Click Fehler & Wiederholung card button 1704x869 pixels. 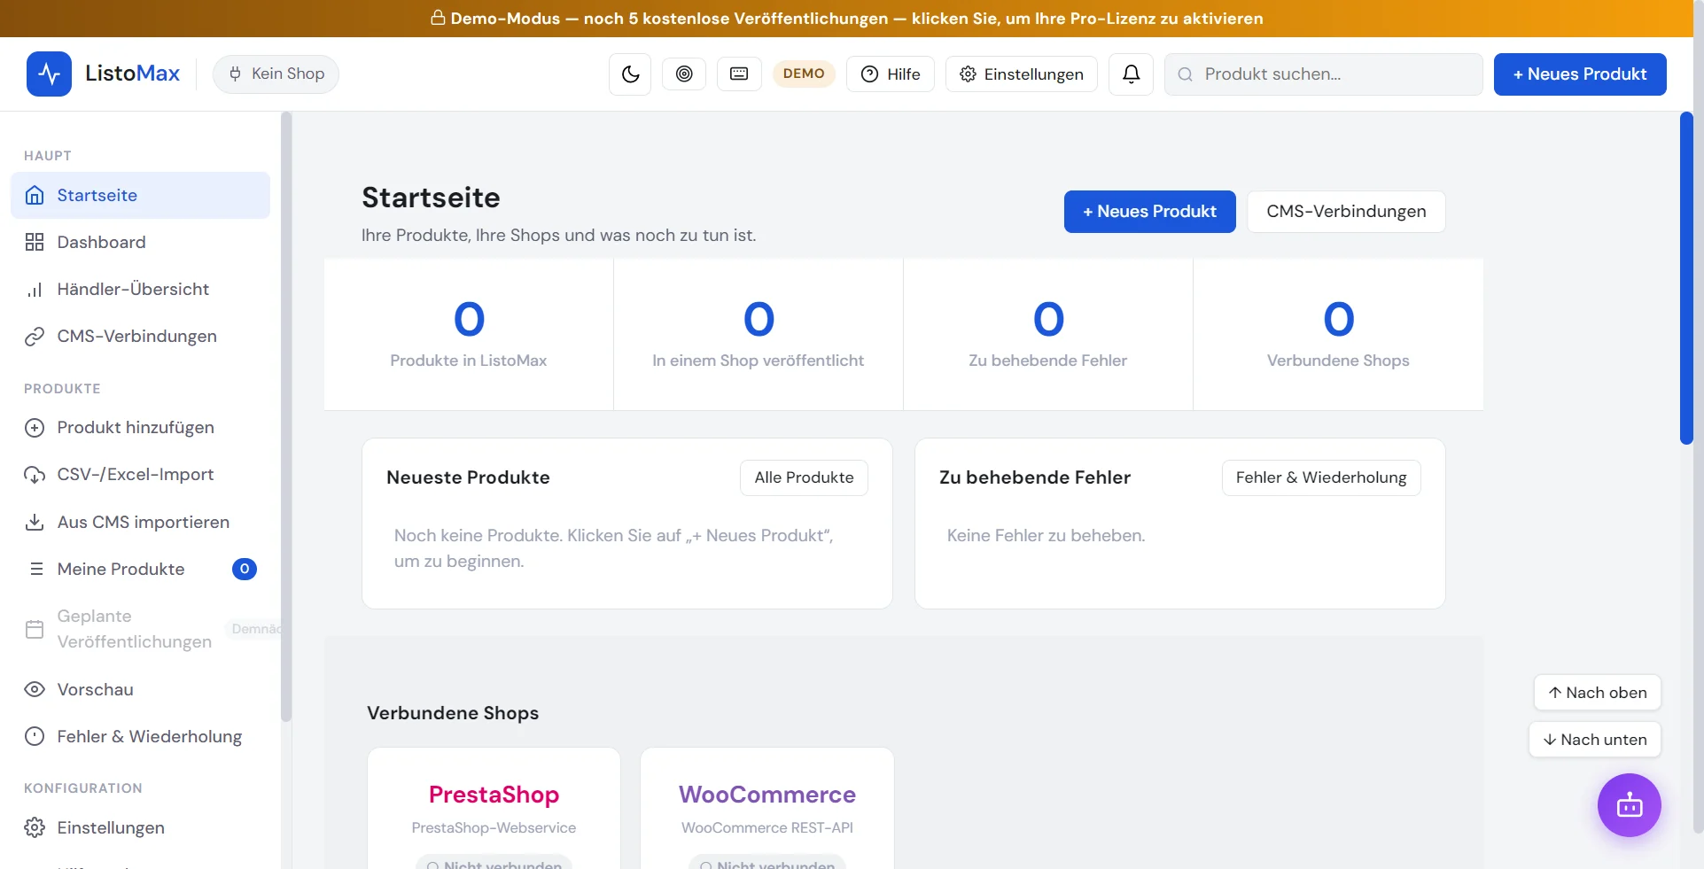(1321, 478)
